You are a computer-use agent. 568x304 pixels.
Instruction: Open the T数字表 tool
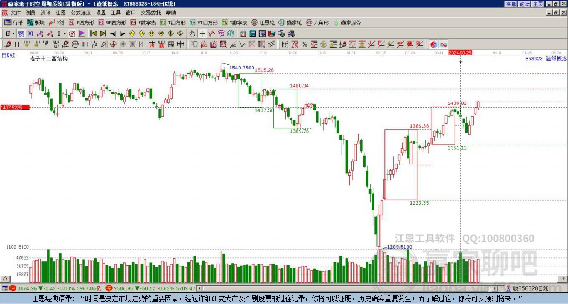click(235, 22)
